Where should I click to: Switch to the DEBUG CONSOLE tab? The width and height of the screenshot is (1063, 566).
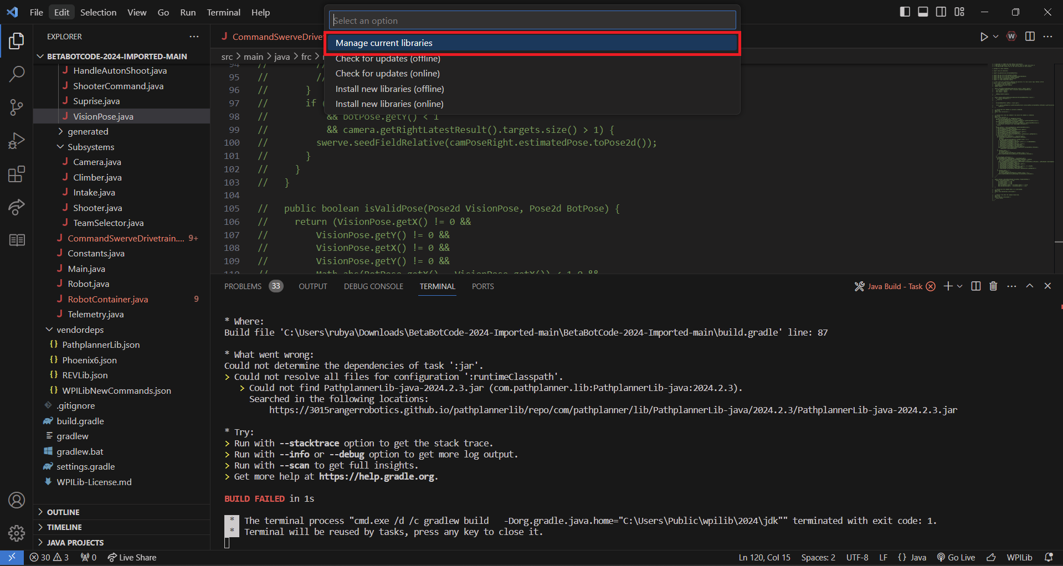coord(373,286)
